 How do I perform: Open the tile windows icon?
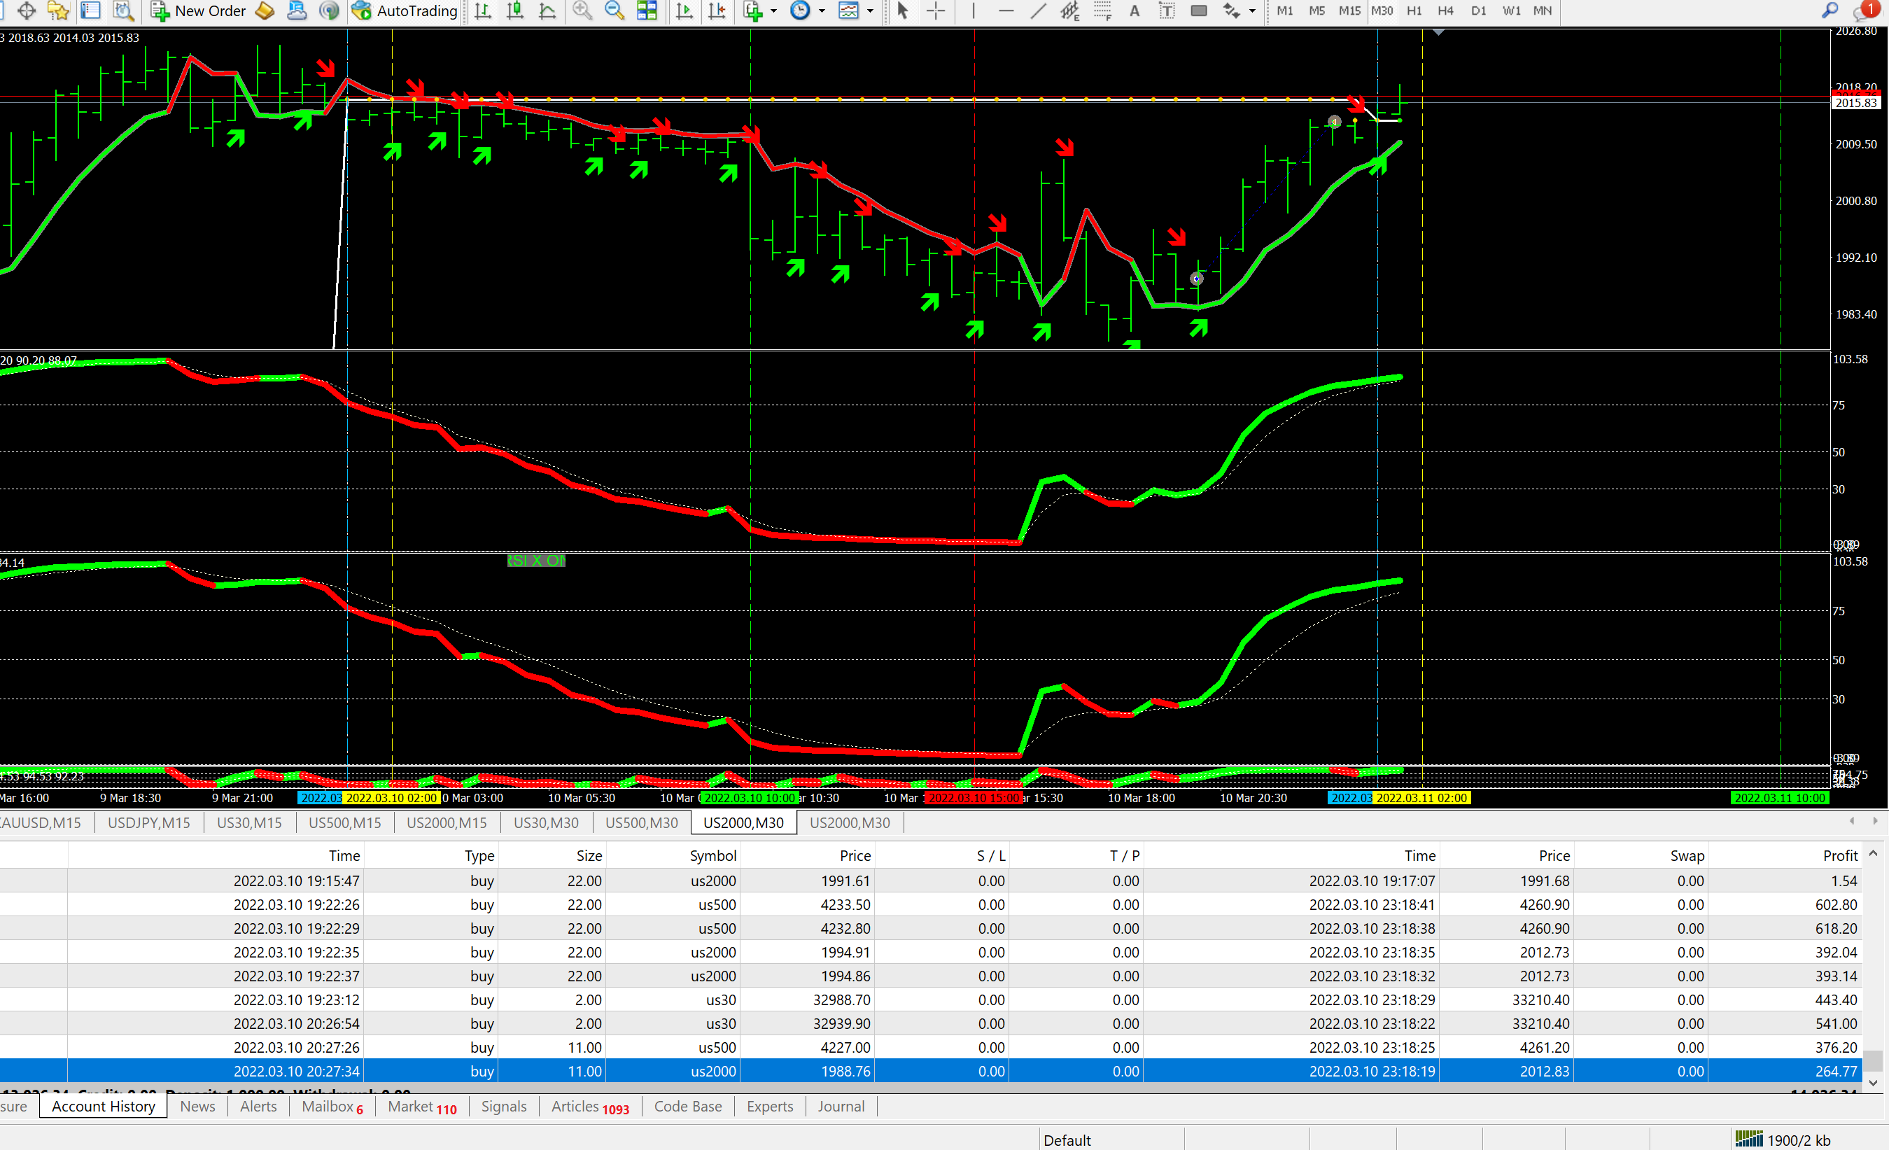pyautogui.click(x=647, y=10)
